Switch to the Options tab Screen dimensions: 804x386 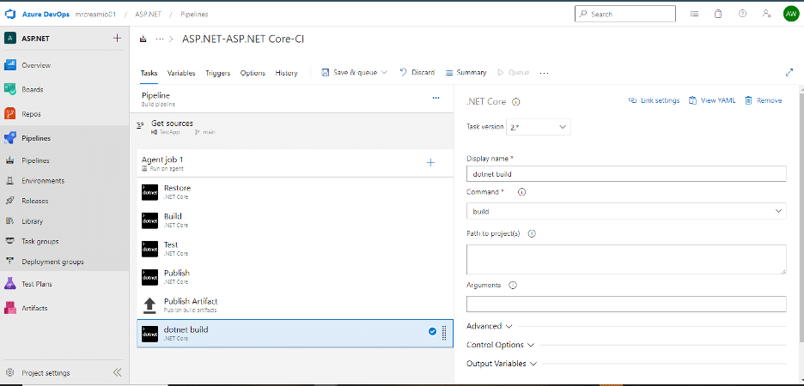coord(253,73)
